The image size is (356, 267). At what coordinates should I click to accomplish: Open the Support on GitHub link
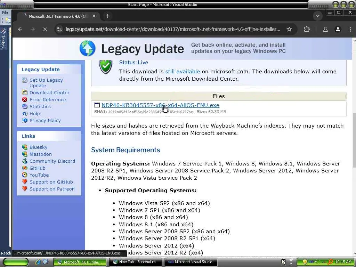coord(51,182)
